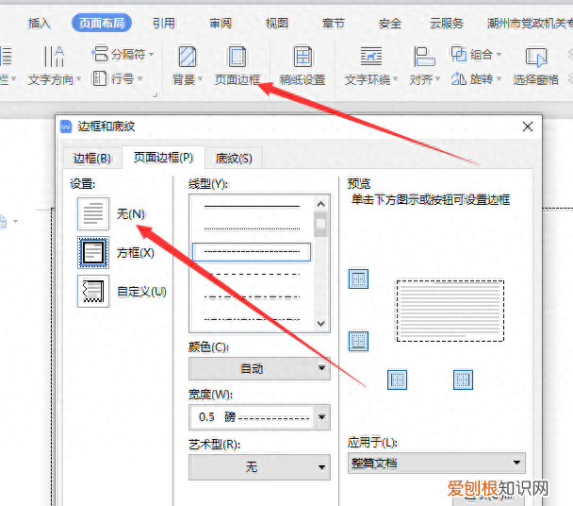This screenshot has height=506, width=573.
Task: Select the highlighted fine dashed line style
Action: (252, 251)
